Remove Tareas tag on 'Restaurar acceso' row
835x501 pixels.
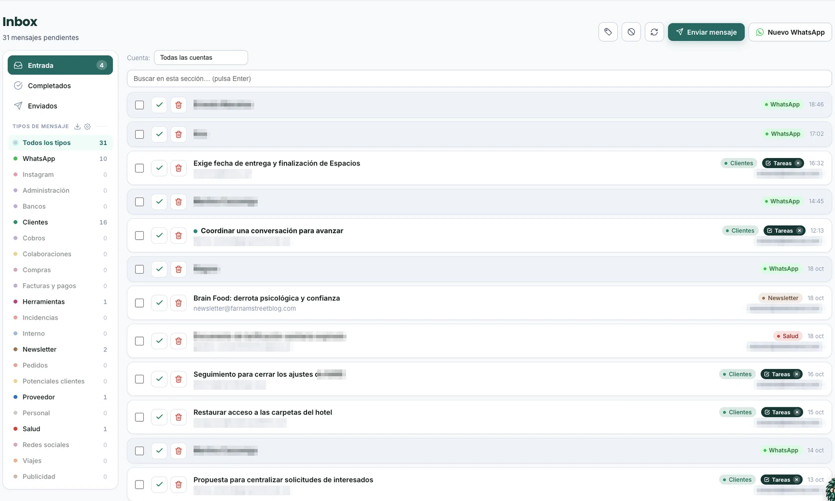[x=797, y=412]
